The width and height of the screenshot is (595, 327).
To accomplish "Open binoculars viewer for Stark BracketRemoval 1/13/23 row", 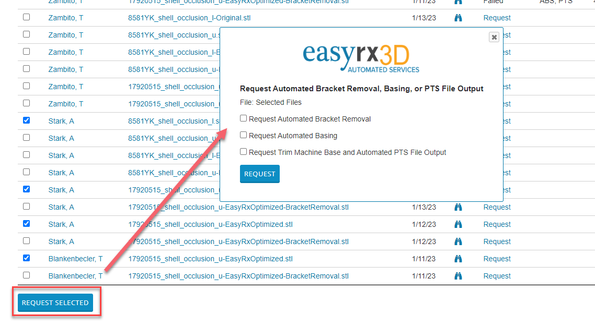I will (458, 207).
